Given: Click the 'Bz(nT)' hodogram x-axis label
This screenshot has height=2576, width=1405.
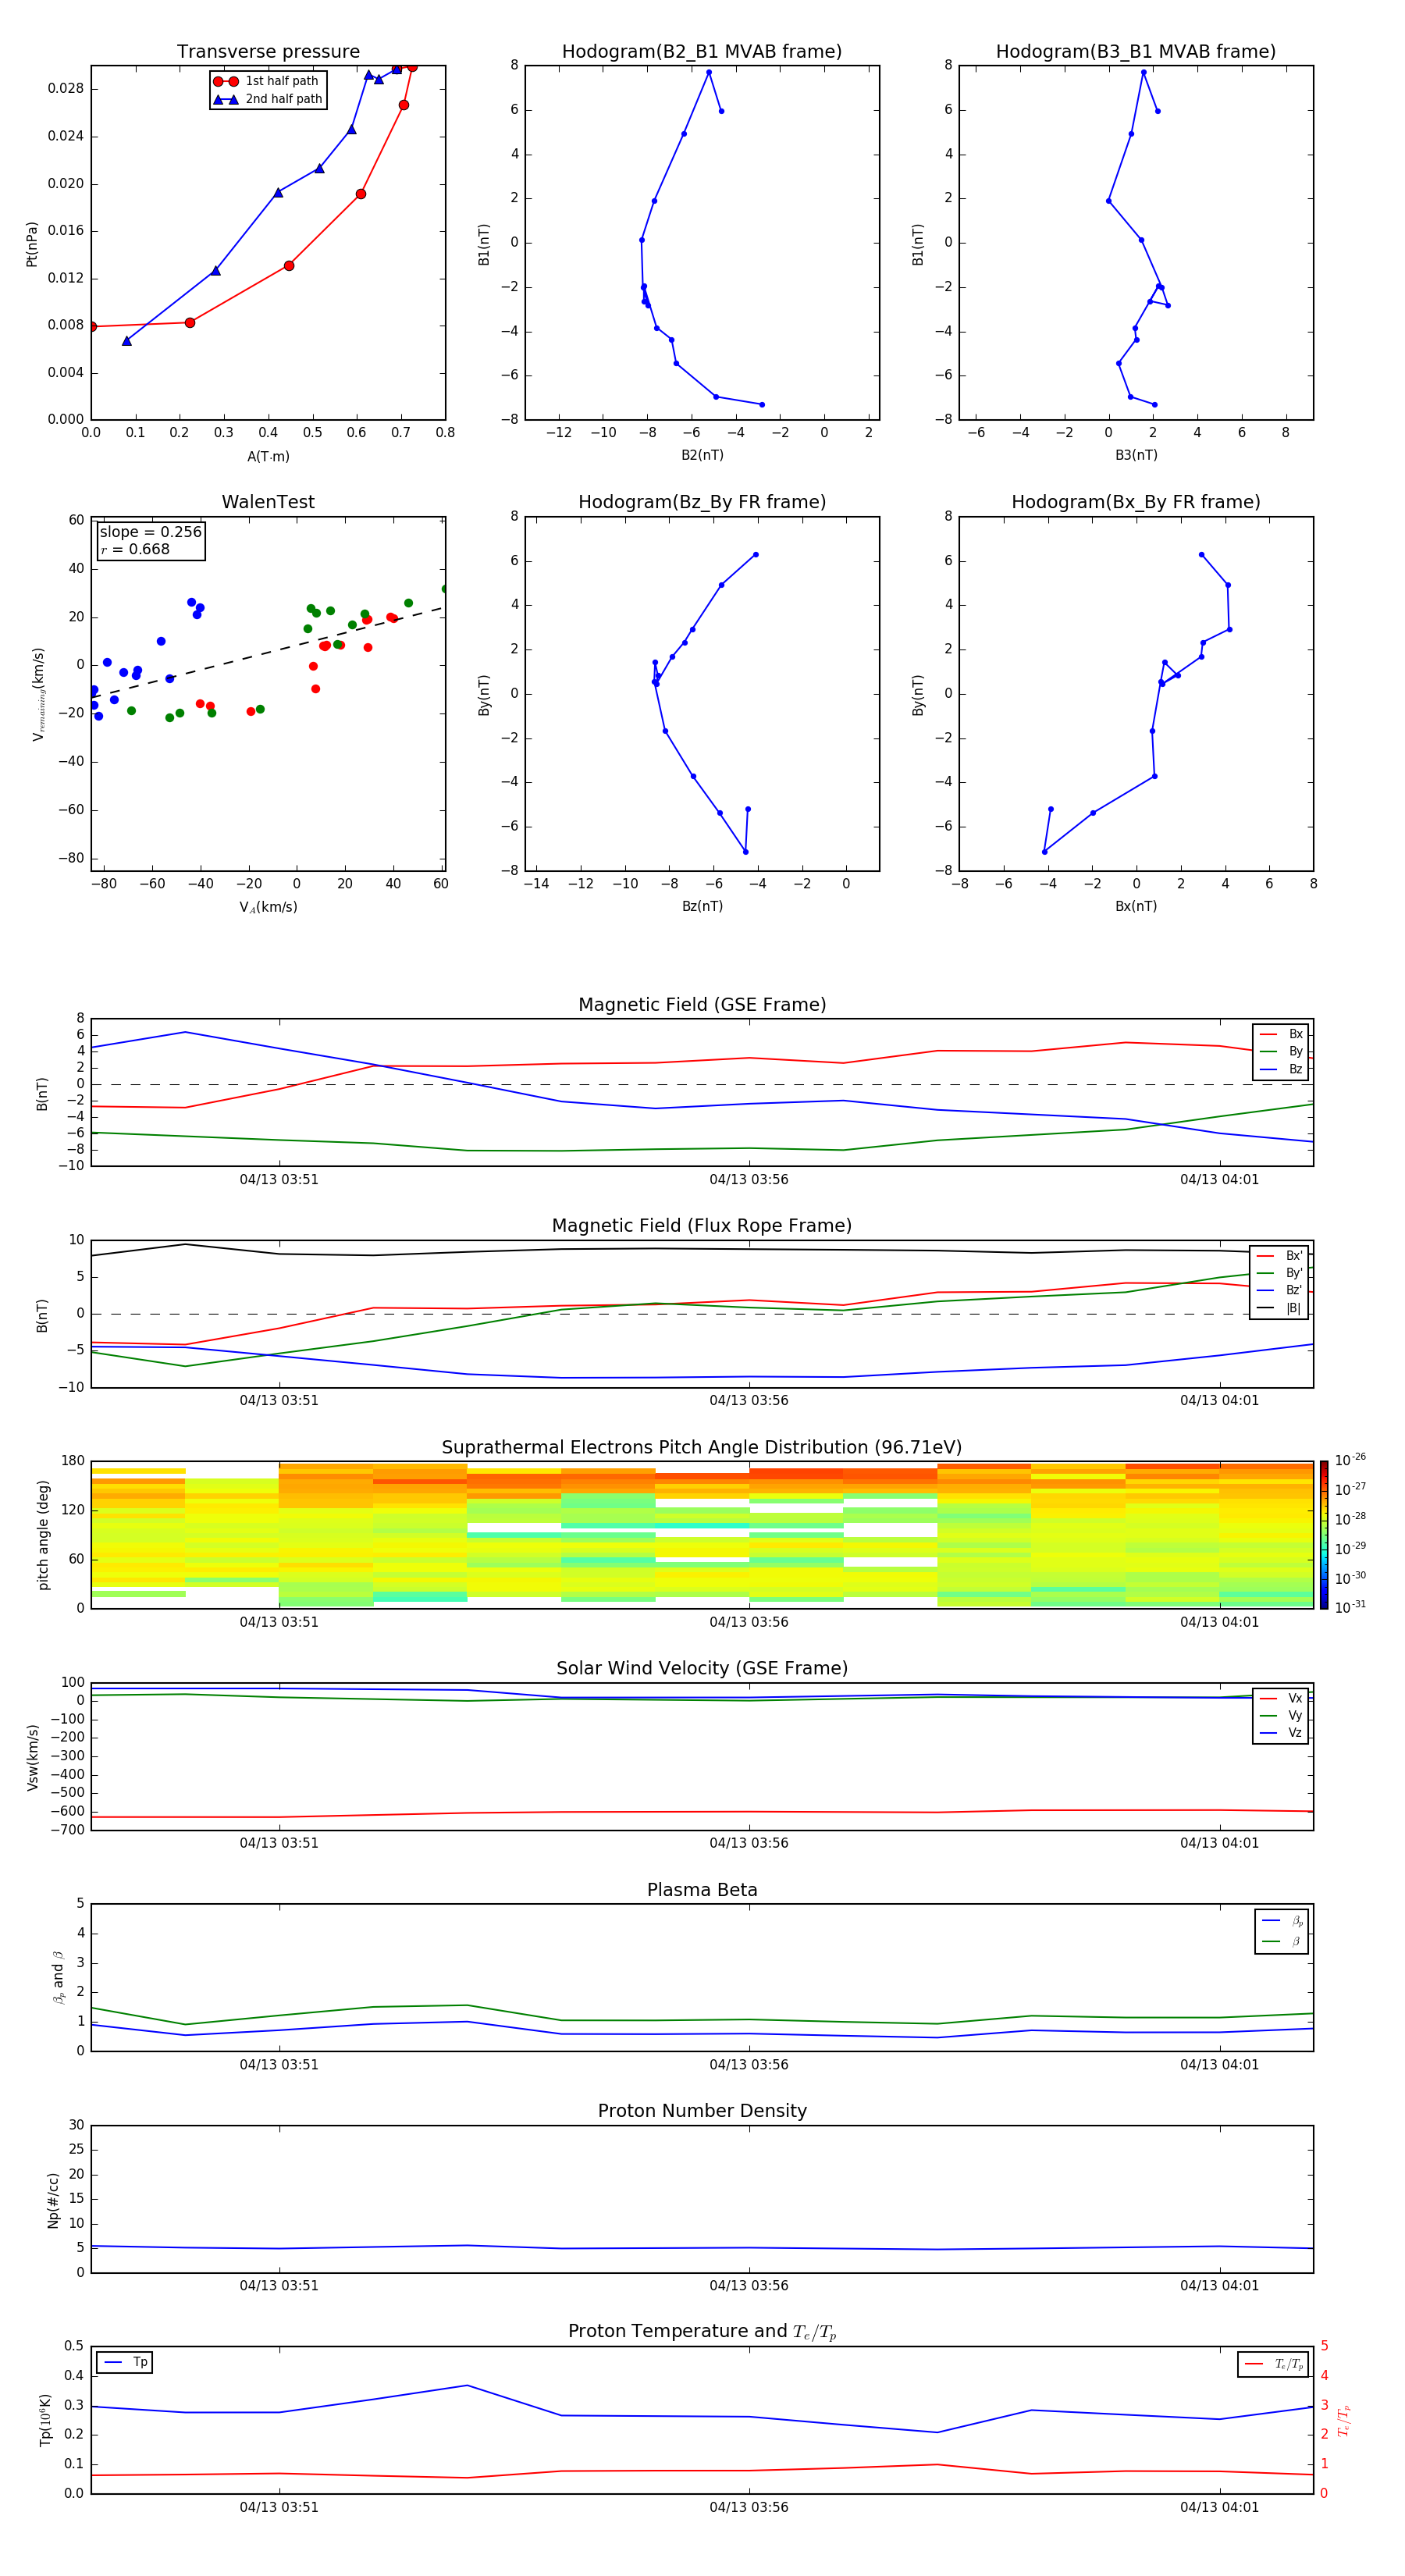Looking at the screenshot, I should 702,907.
